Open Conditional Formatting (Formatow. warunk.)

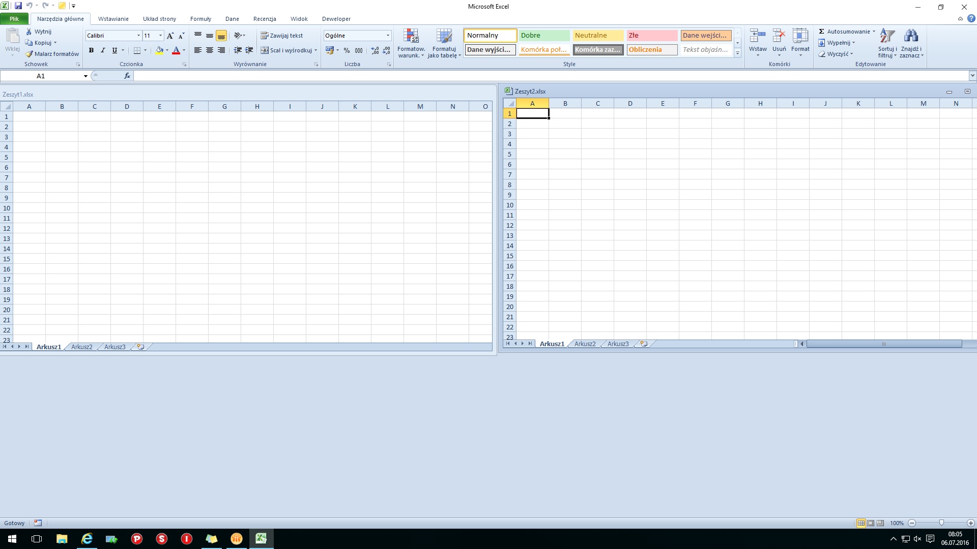click(411, 44)
